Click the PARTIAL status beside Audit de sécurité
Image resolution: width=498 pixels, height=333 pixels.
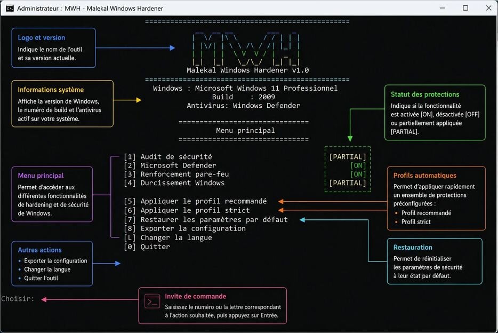point(348,157)
